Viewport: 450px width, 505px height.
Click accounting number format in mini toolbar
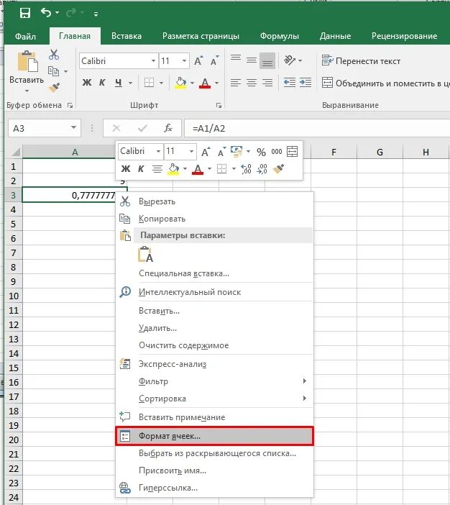point(237,151)
